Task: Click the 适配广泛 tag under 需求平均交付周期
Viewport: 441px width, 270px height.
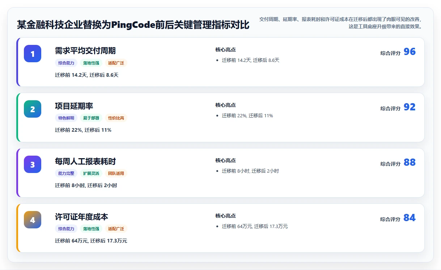Action: pos(116,63)
